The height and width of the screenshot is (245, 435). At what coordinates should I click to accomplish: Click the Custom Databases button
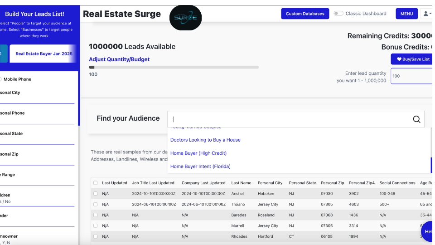click(x=305, y=14)
